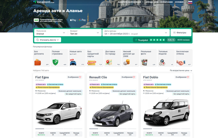
Task: Select КАСКО insurance for Renault Clio
Action: click(107, 134)
